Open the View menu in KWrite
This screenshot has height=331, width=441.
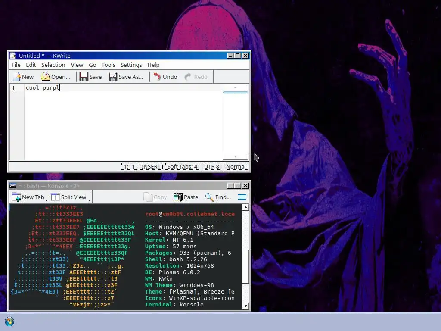point(77,65)
